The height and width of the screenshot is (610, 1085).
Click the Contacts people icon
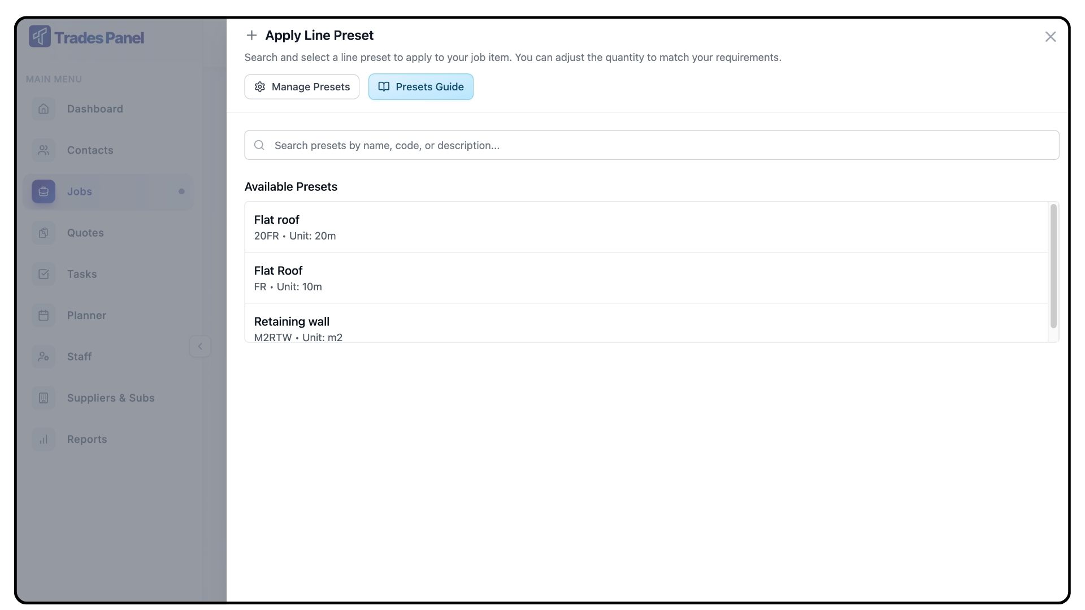click(44, 150)
